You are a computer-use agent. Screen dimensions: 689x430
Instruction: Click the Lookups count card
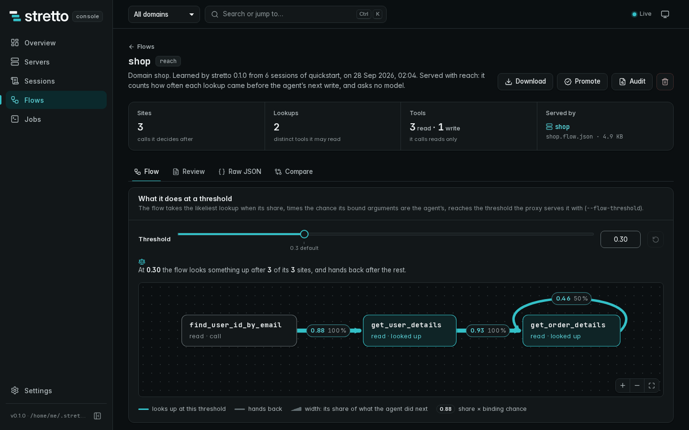333,126
